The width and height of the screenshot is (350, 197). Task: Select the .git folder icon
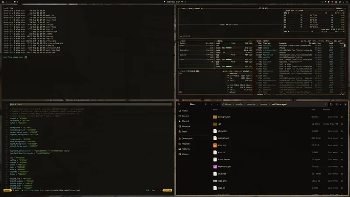215,124
